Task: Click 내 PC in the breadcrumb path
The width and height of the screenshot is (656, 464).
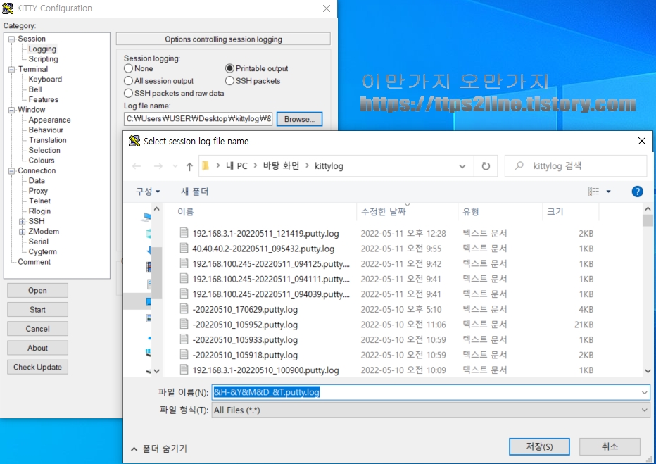Action: tap(236, 165)
